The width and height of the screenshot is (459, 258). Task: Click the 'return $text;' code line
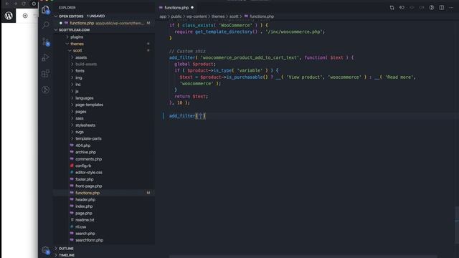pos(191,96)
